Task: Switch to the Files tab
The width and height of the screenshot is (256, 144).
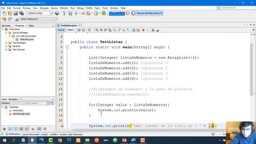Action: coord(31,26)
